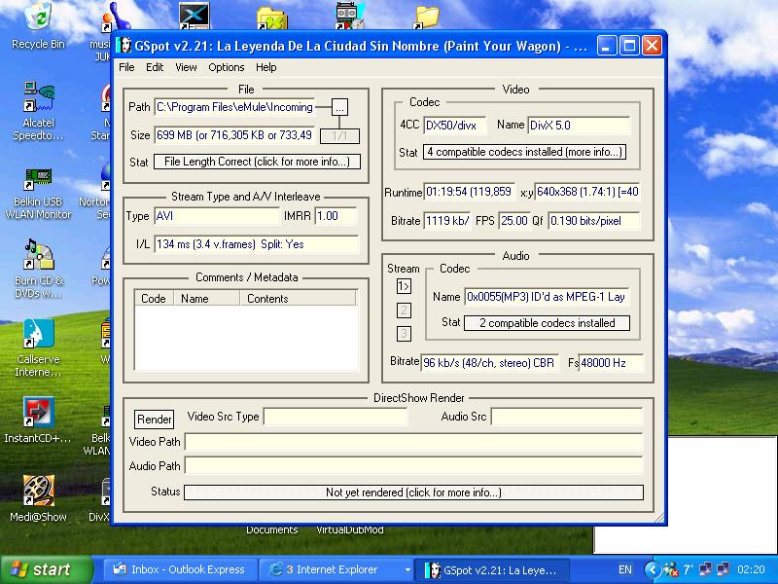
Task: Click the Fs field showing 48000 Hz
Action: point(612,363)
